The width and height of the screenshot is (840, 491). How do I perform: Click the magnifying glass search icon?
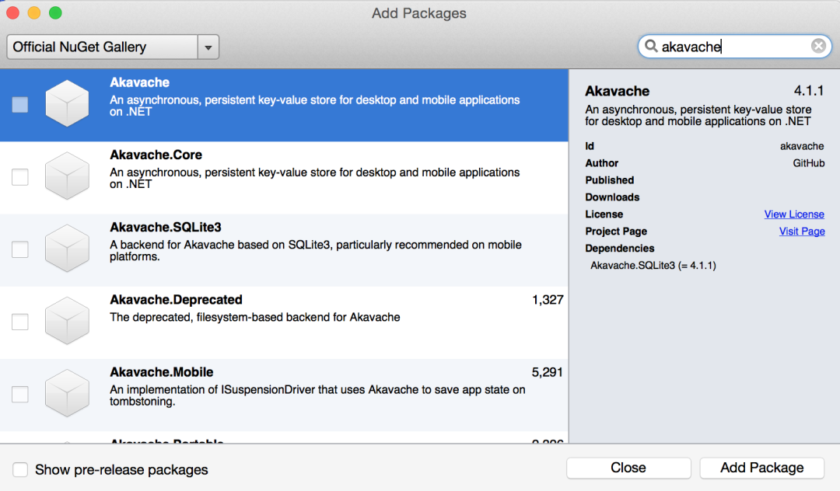(x=651, y=47)
